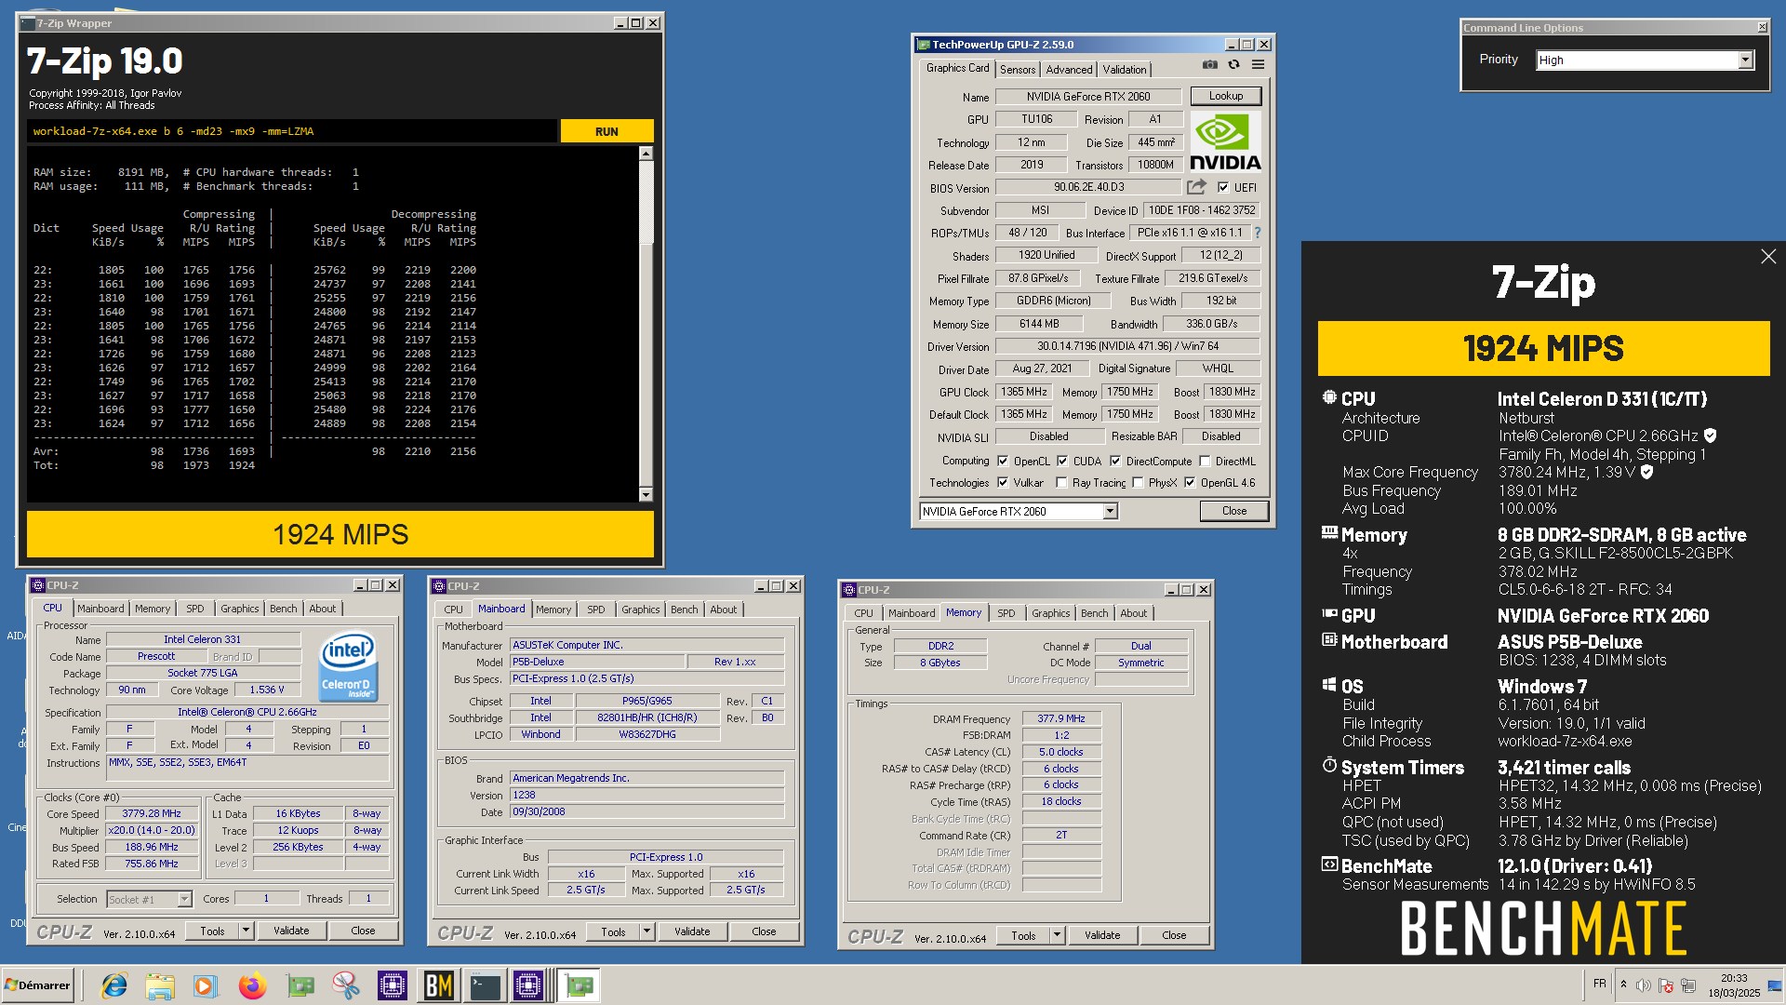Screen dimensions: 1786x1005
Task: Toggle the PhysX checkbox
Action: [x=1138, y=483]
